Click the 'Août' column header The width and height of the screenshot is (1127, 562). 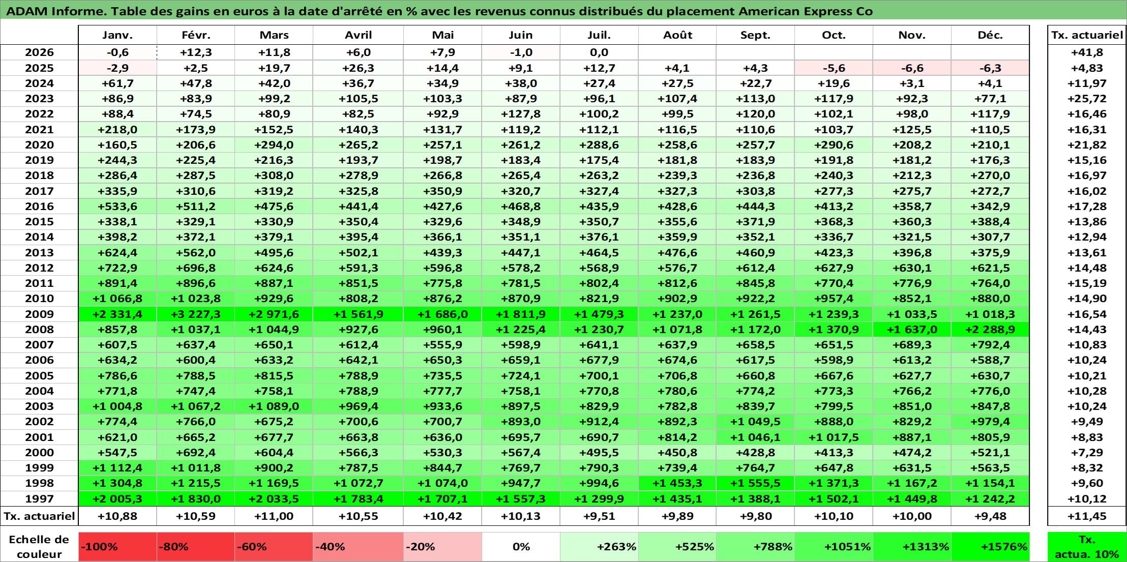tap(677, 35)
